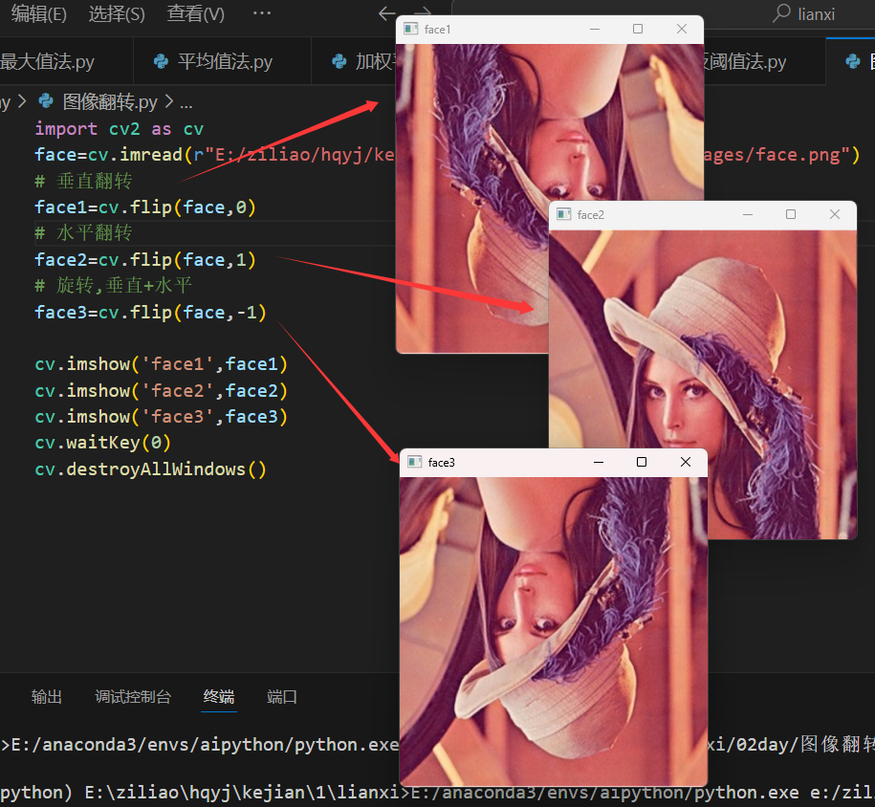The image size is (875, 807).
Task: Click the face2 window title text
Action: [x=590, y=215]
